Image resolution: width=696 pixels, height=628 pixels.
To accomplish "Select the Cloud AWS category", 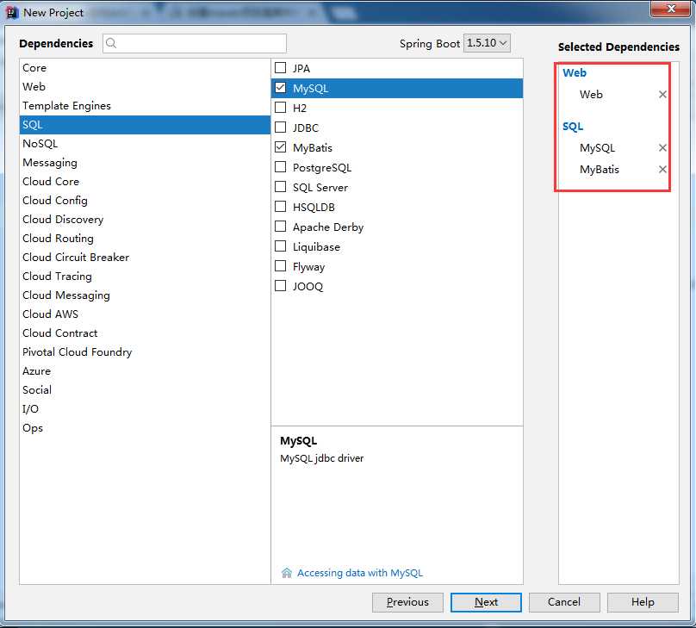I will pyautogui.click(x=145, y=314).
